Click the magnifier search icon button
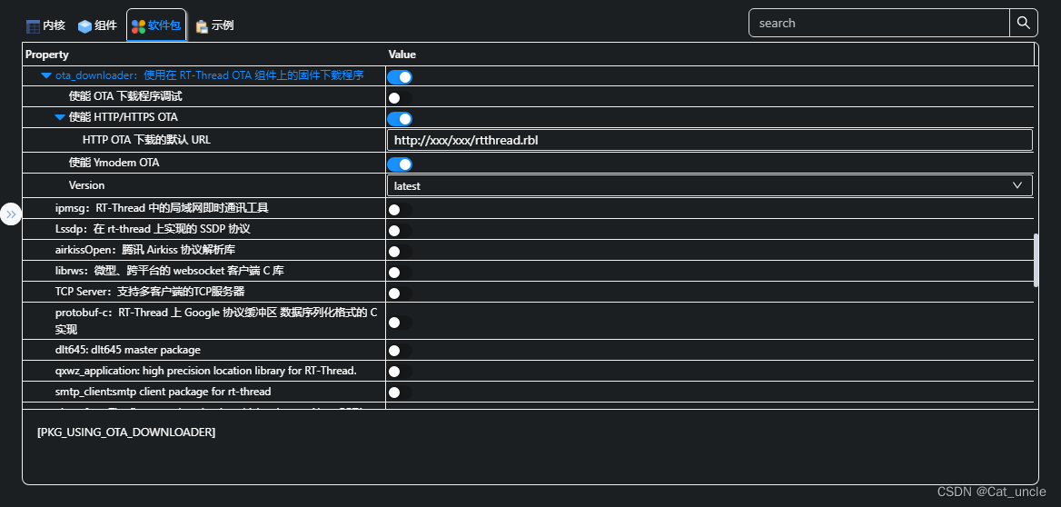Image resolution: width=1061 pixels, height=507 pixels. (x=1023, y=23)
